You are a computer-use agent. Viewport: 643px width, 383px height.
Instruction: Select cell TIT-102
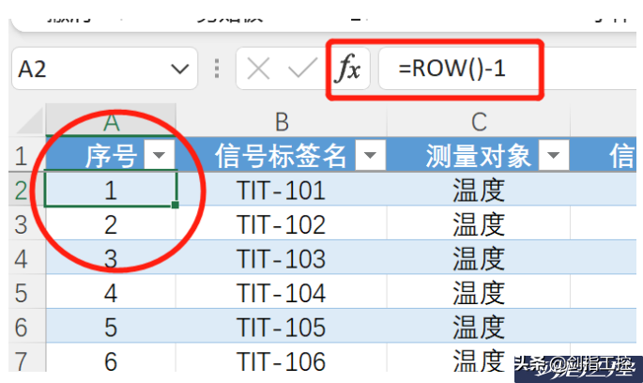pyautogui.click(x=282, y=224)
